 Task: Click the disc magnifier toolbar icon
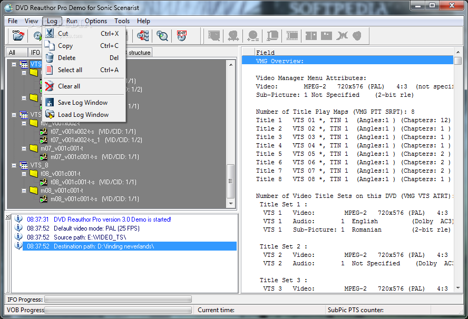(x=162, y=35)
